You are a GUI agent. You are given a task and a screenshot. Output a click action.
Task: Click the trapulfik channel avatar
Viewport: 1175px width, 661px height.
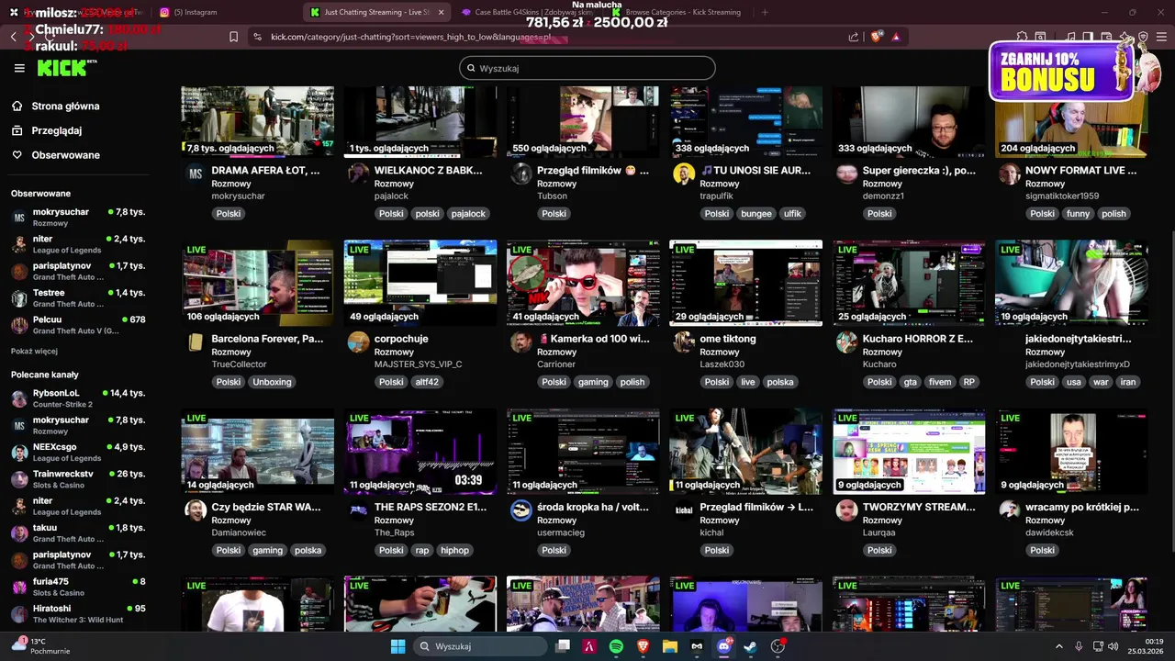[x=684, y=174]
